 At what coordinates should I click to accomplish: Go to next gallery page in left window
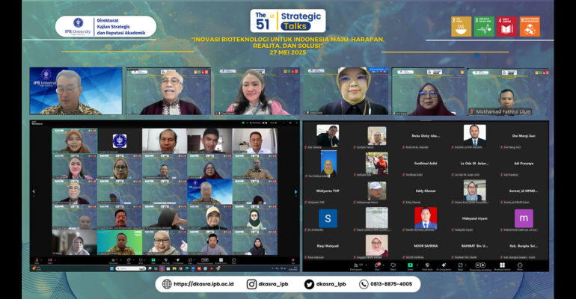[295, 191]
